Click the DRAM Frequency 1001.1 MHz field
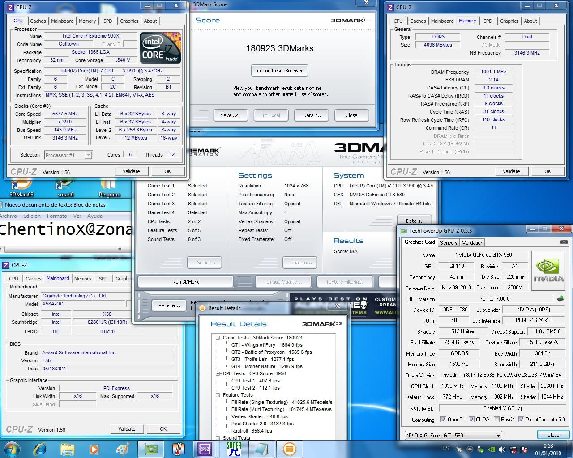Viewport: 573px width, 458px height. coord(493,72)
